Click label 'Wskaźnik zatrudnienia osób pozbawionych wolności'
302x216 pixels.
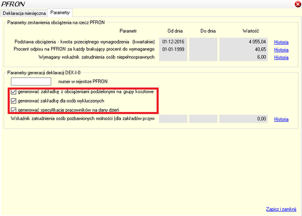(62, 118)
